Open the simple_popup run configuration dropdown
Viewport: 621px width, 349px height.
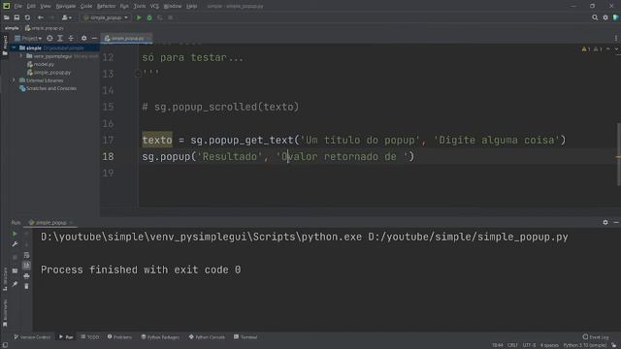(x=106, y=17)
